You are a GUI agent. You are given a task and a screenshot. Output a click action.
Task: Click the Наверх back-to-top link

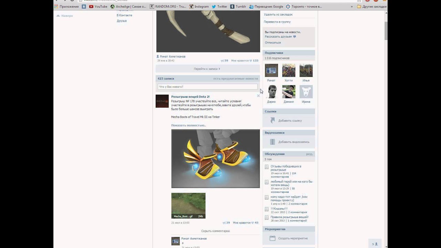(65, 16)
